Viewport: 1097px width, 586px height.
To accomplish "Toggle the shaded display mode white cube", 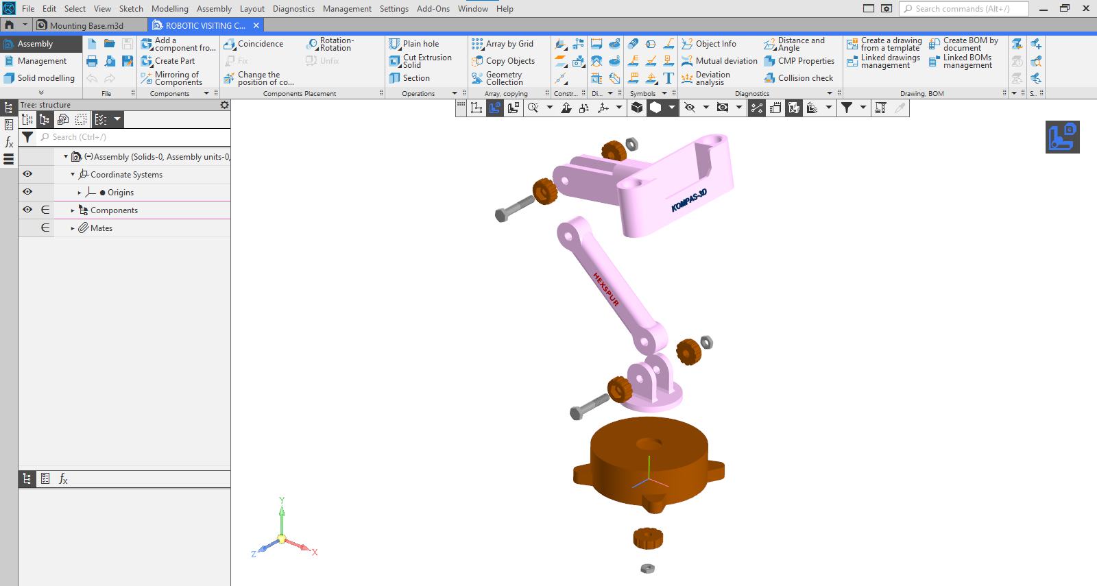I will (x=655, y=108).
